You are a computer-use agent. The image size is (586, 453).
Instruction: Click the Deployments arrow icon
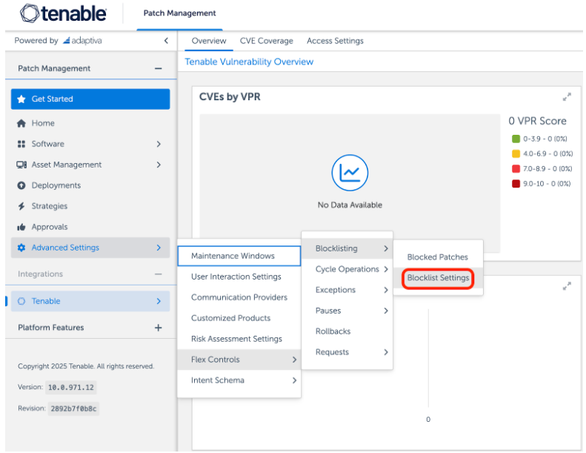click(21, 186)
